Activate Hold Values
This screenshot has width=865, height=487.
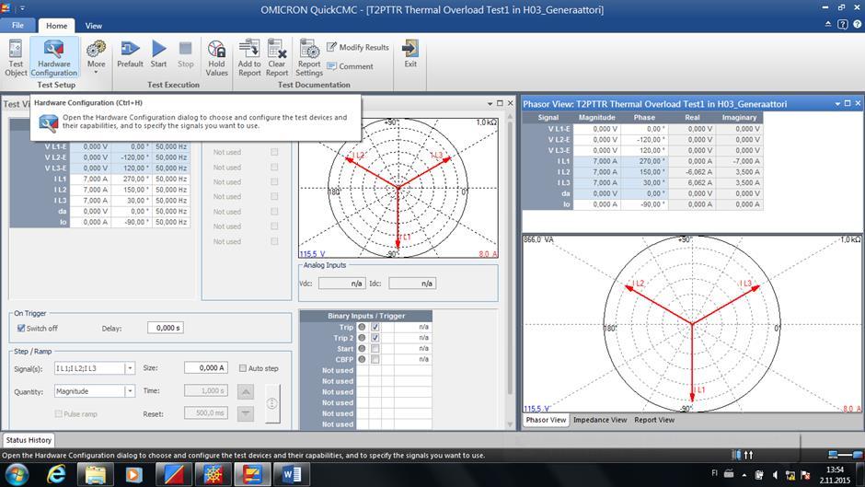point(216,58)
